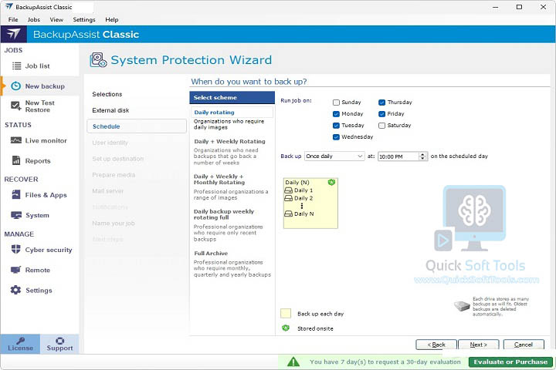This screenshot has height=370, width=556.
Task: Click the Daily 2 drive icon
Action: pos(289,198)
